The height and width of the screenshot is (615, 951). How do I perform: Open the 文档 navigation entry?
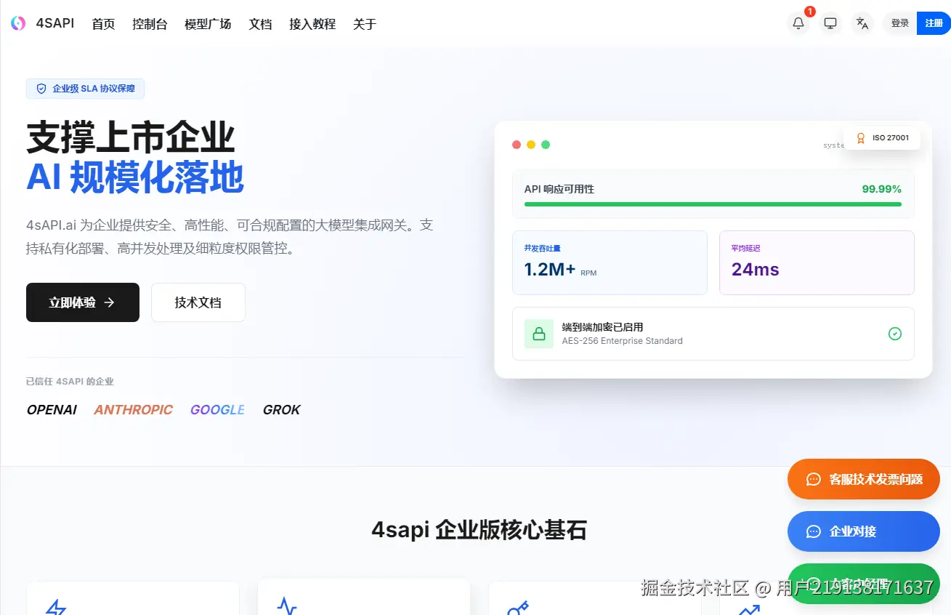pyautogui.click(x=260, y=23)
